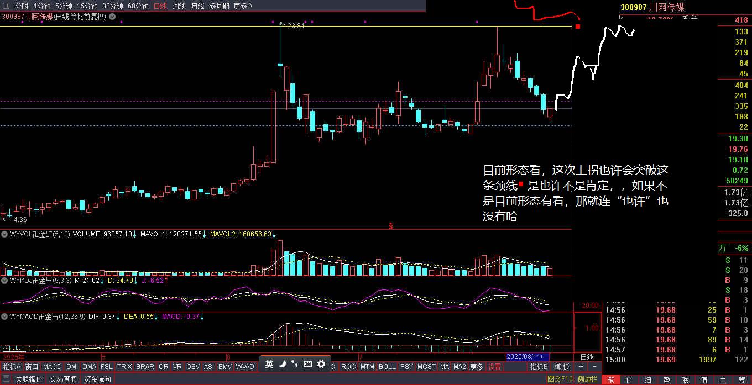Select the 细 detail tab
Viewport: 752px width, 385px height.
point(648,379)
